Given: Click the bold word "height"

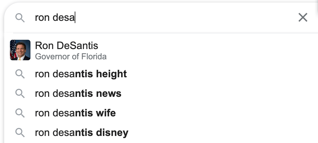Looking at the screenshot, I should pos(111,74).
